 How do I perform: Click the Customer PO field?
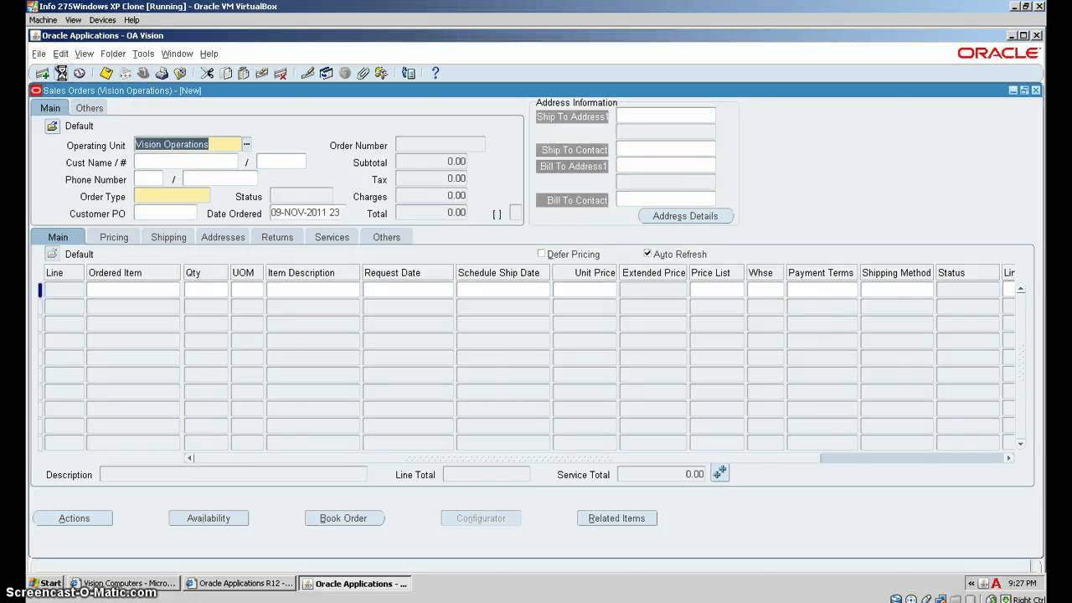coord(165,213)
